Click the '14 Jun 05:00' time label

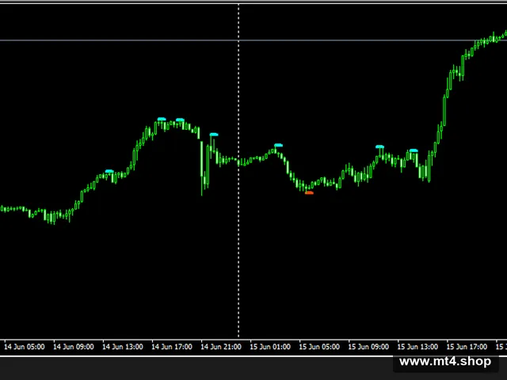25,347
